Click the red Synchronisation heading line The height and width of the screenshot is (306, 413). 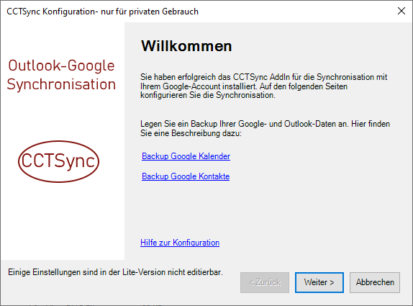(x=61, y=84)
